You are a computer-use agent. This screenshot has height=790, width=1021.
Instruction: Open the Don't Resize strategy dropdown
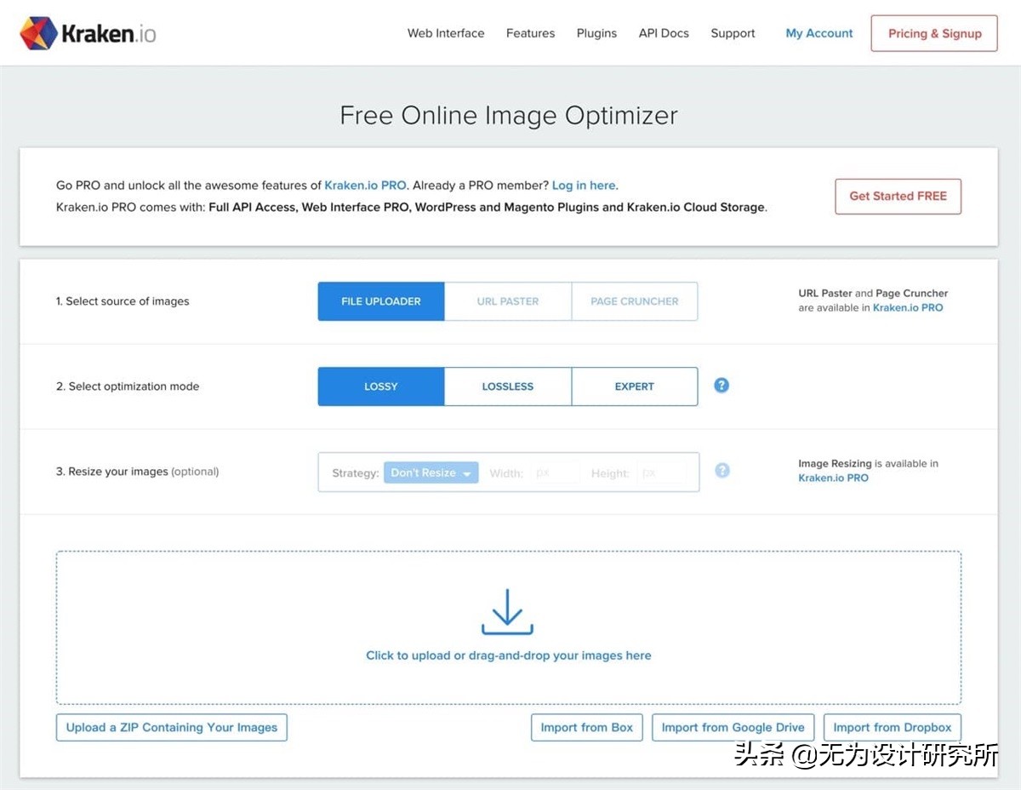click(431, 473)
